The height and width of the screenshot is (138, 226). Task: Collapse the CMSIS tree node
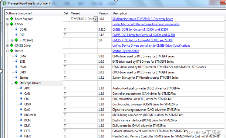coord(7,24)
